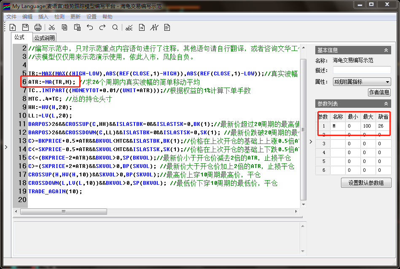Collapse the 参数列表 panel section
Screen dimensions: 400x269
pyautogui.click(x=386, y=104)
